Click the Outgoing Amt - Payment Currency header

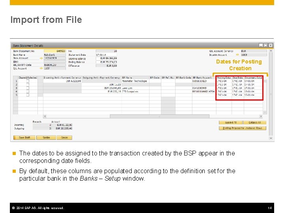tap(101, 78)
